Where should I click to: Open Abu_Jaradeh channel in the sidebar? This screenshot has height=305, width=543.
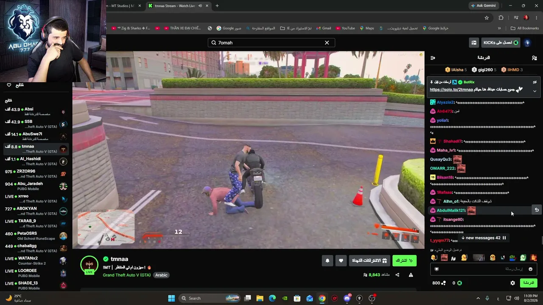click(36, 186)
